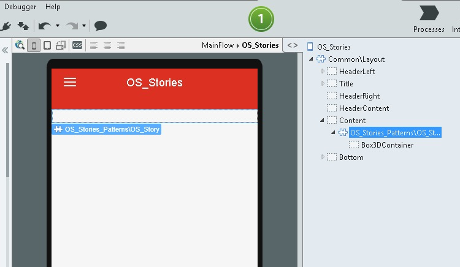This screenshot has width=460, height=267.
Task: Select Title in widget tree
Action: pos(346,84)
